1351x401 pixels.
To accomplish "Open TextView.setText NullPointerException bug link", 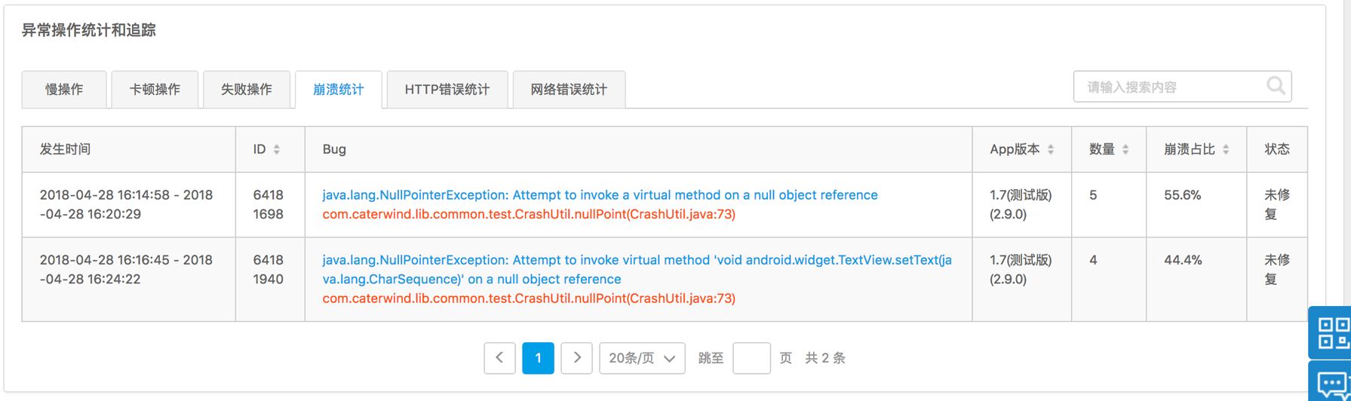I will click(x=637, y=270).
